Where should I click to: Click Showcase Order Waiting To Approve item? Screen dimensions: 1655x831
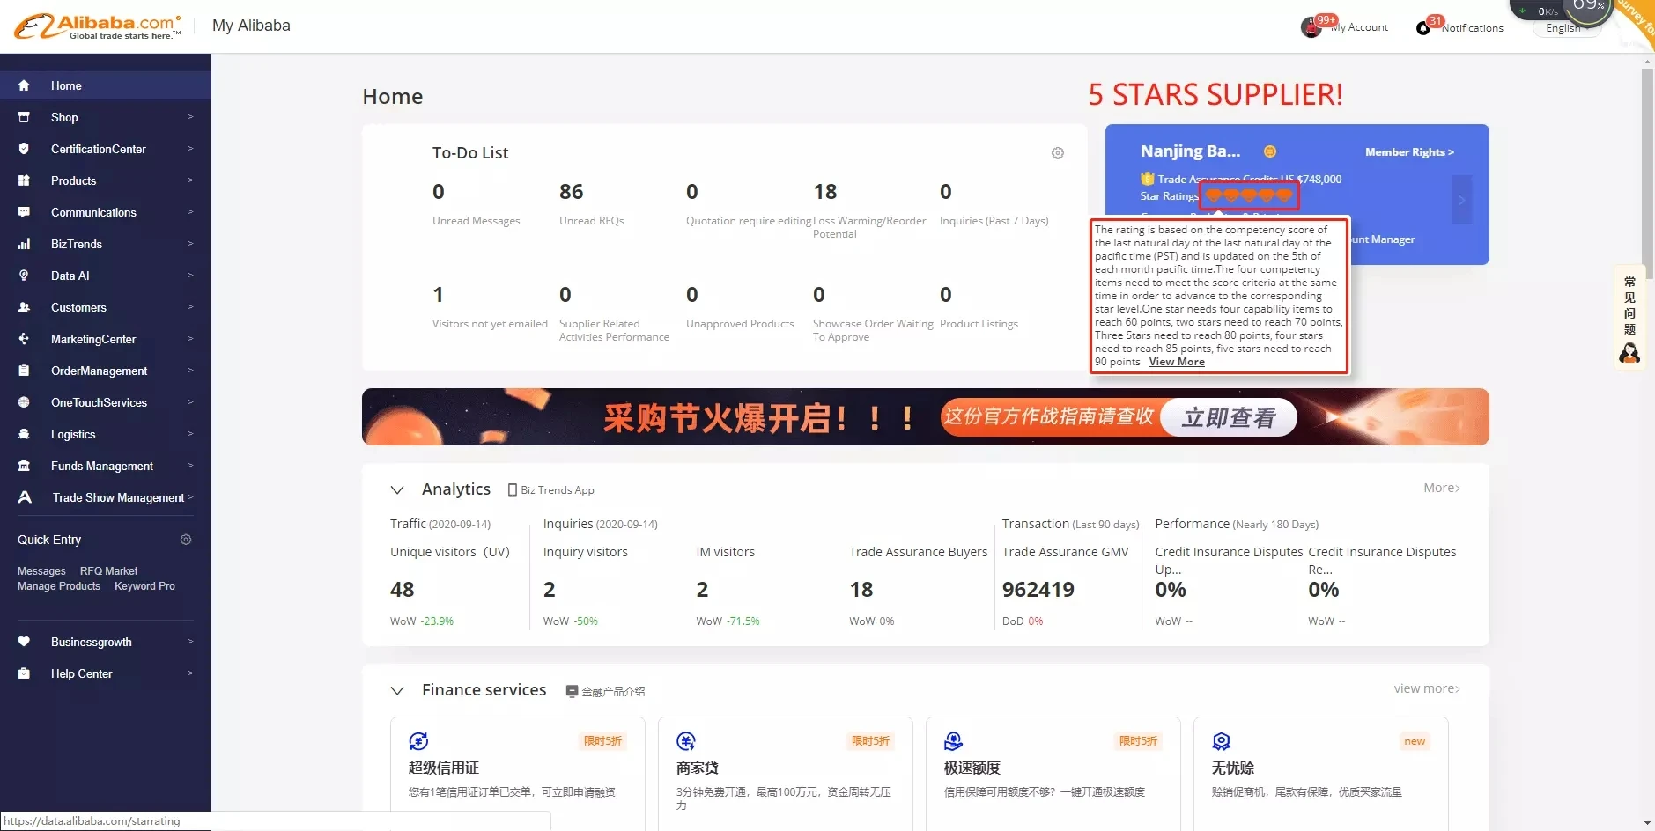point(873,330)
